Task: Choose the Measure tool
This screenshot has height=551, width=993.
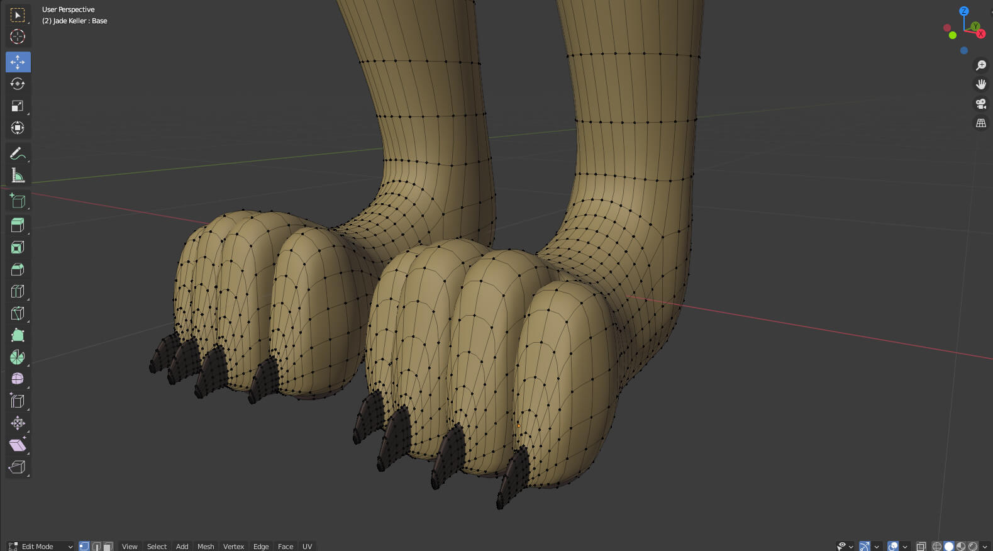Action: 18,176
